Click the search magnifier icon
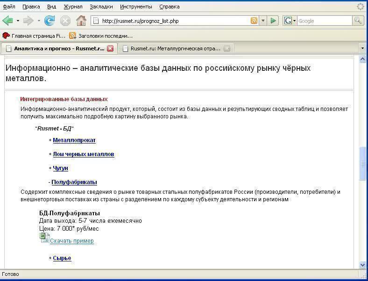Viewport: 368px width, 281px height. tap(358, 21)
